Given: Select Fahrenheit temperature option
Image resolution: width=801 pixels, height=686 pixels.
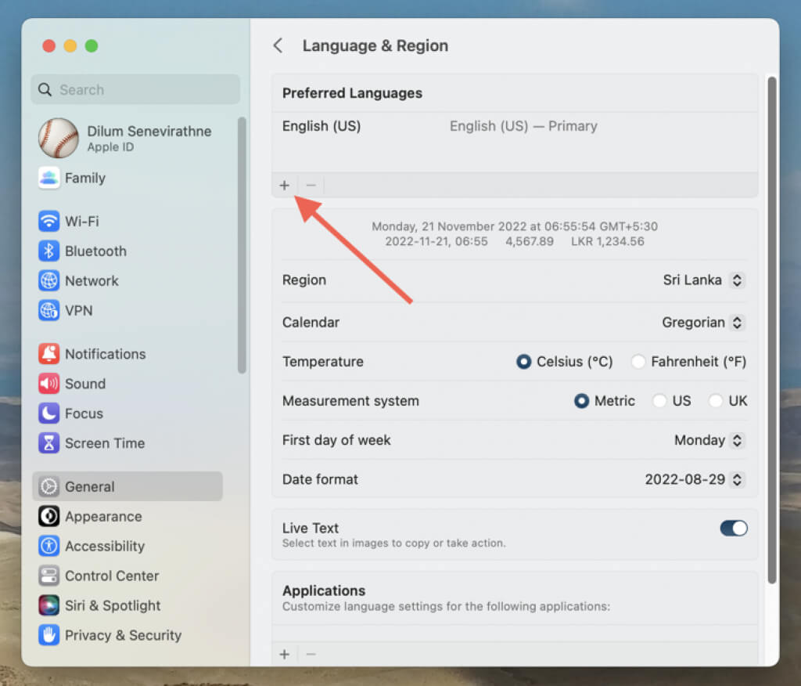Looking at the screenshot, I should pyautogui.click(x=638, y=362).
